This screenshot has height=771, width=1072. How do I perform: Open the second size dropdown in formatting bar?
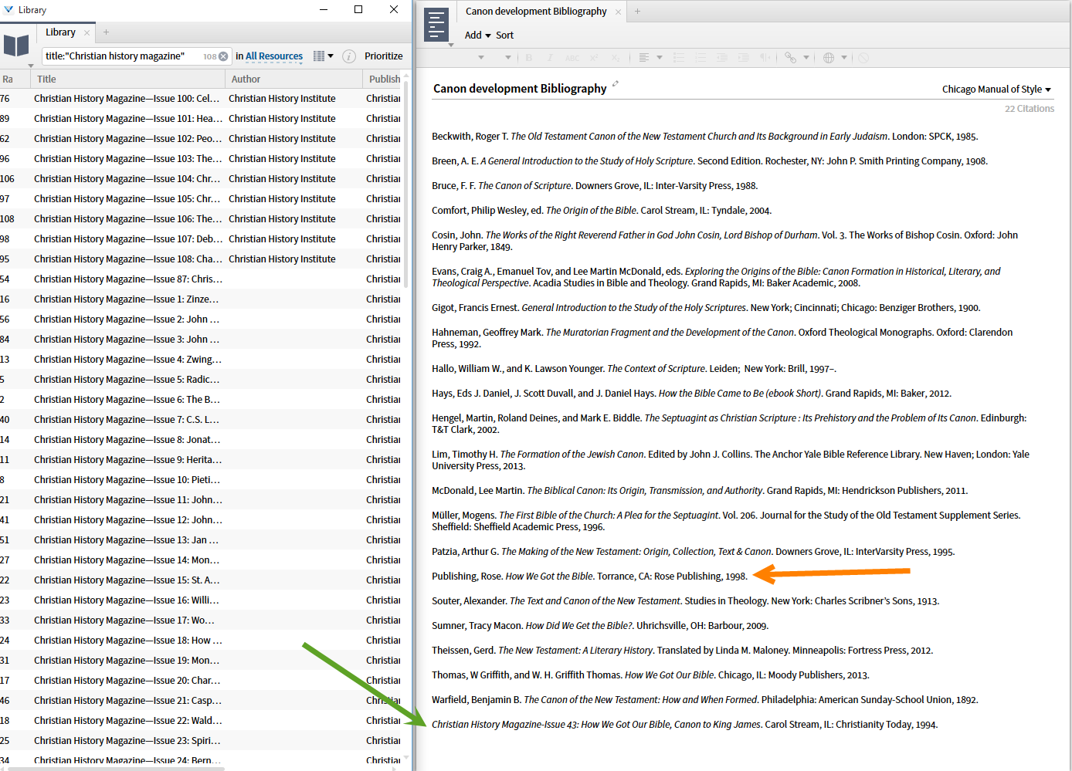(x=508, y=58)
